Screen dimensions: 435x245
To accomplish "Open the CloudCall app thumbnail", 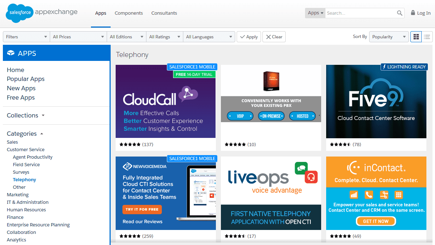I will coord(165,101).
